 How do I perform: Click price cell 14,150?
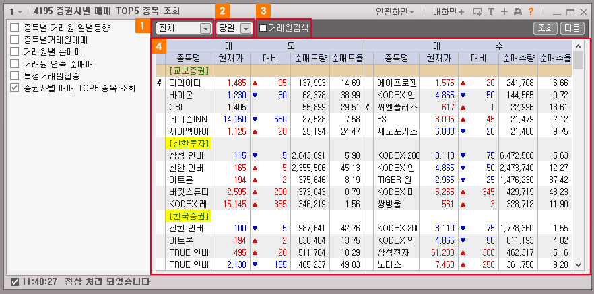click(234, 119)
